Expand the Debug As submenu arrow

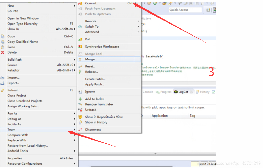point(75,119)
